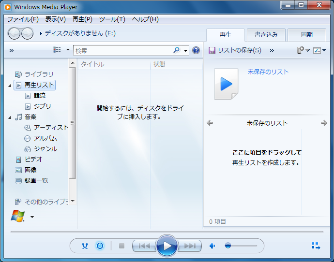Open the ジブリ playlist
This screenshot has height=262, width=334.
(x=38, y=106)
